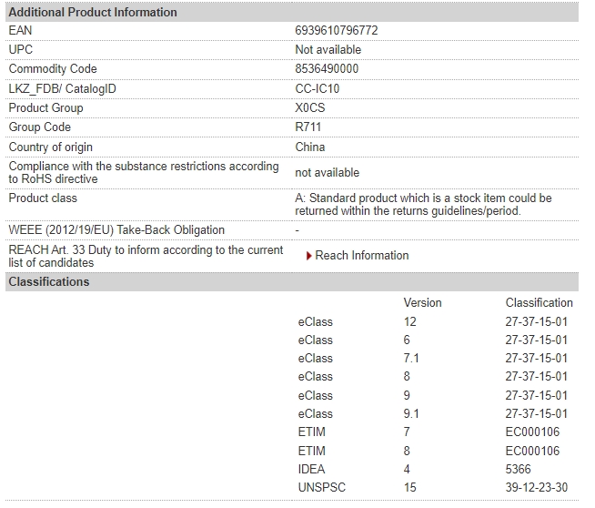Select the country value China

pos(310,147)
